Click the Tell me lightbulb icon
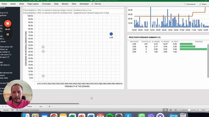 [x=92, y=4]
